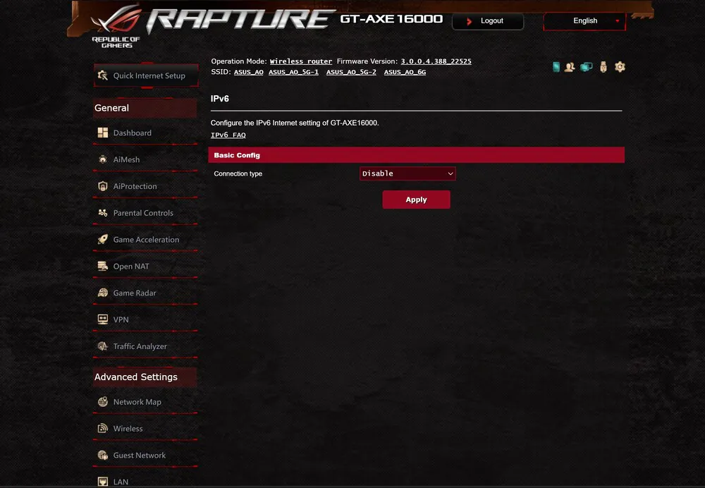
Task: Click the Wireless router operation mode link
Action: [x=301, y=61]
